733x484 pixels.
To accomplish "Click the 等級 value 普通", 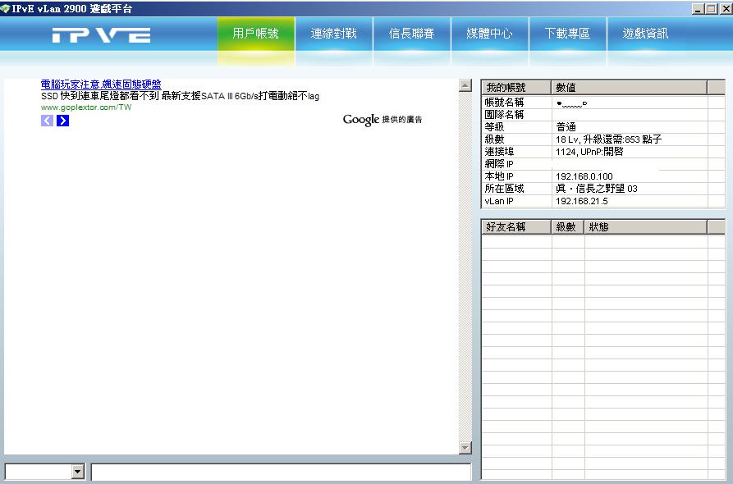I will pos(566,127).
